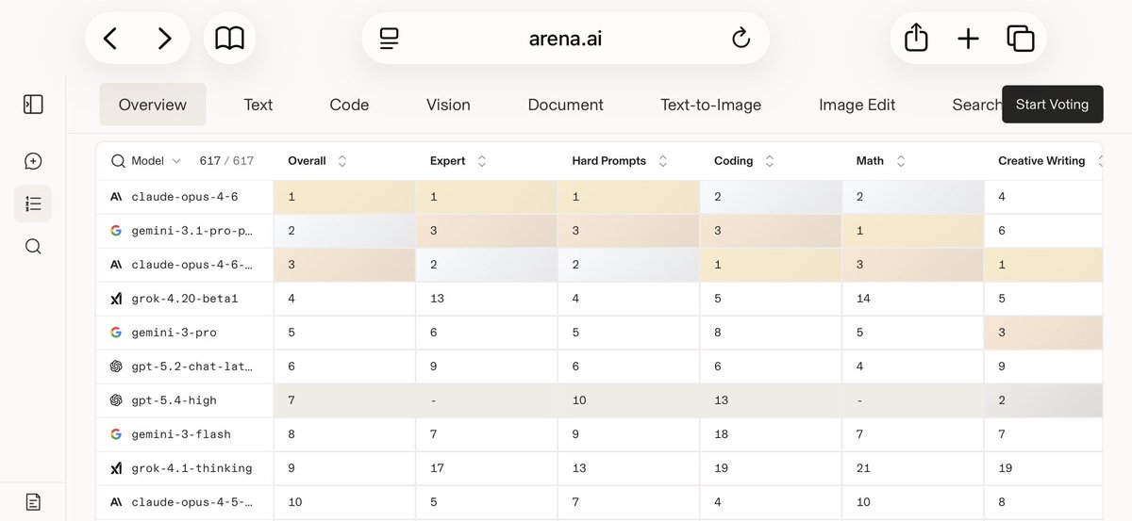Switch to the Document tab

tap(566, 105)
